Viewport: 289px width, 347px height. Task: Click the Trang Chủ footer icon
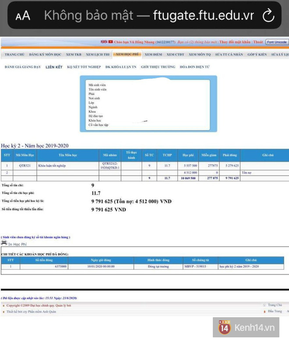tap(264, 305)
